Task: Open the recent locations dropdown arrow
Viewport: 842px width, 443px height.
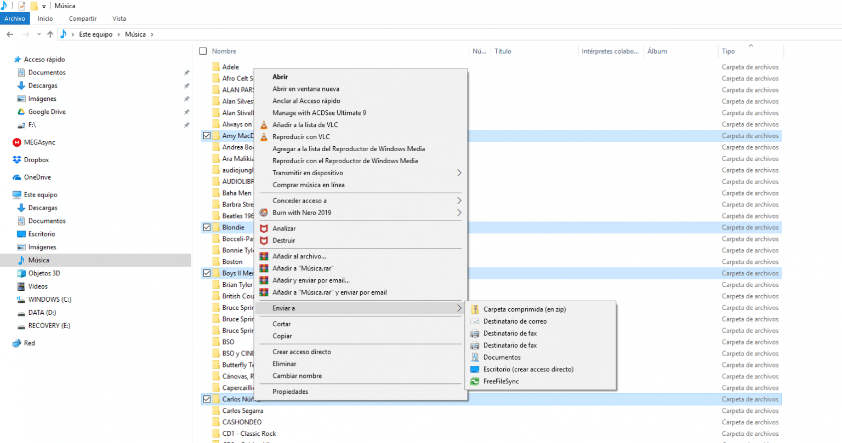Action: click(x=39, y=34)
